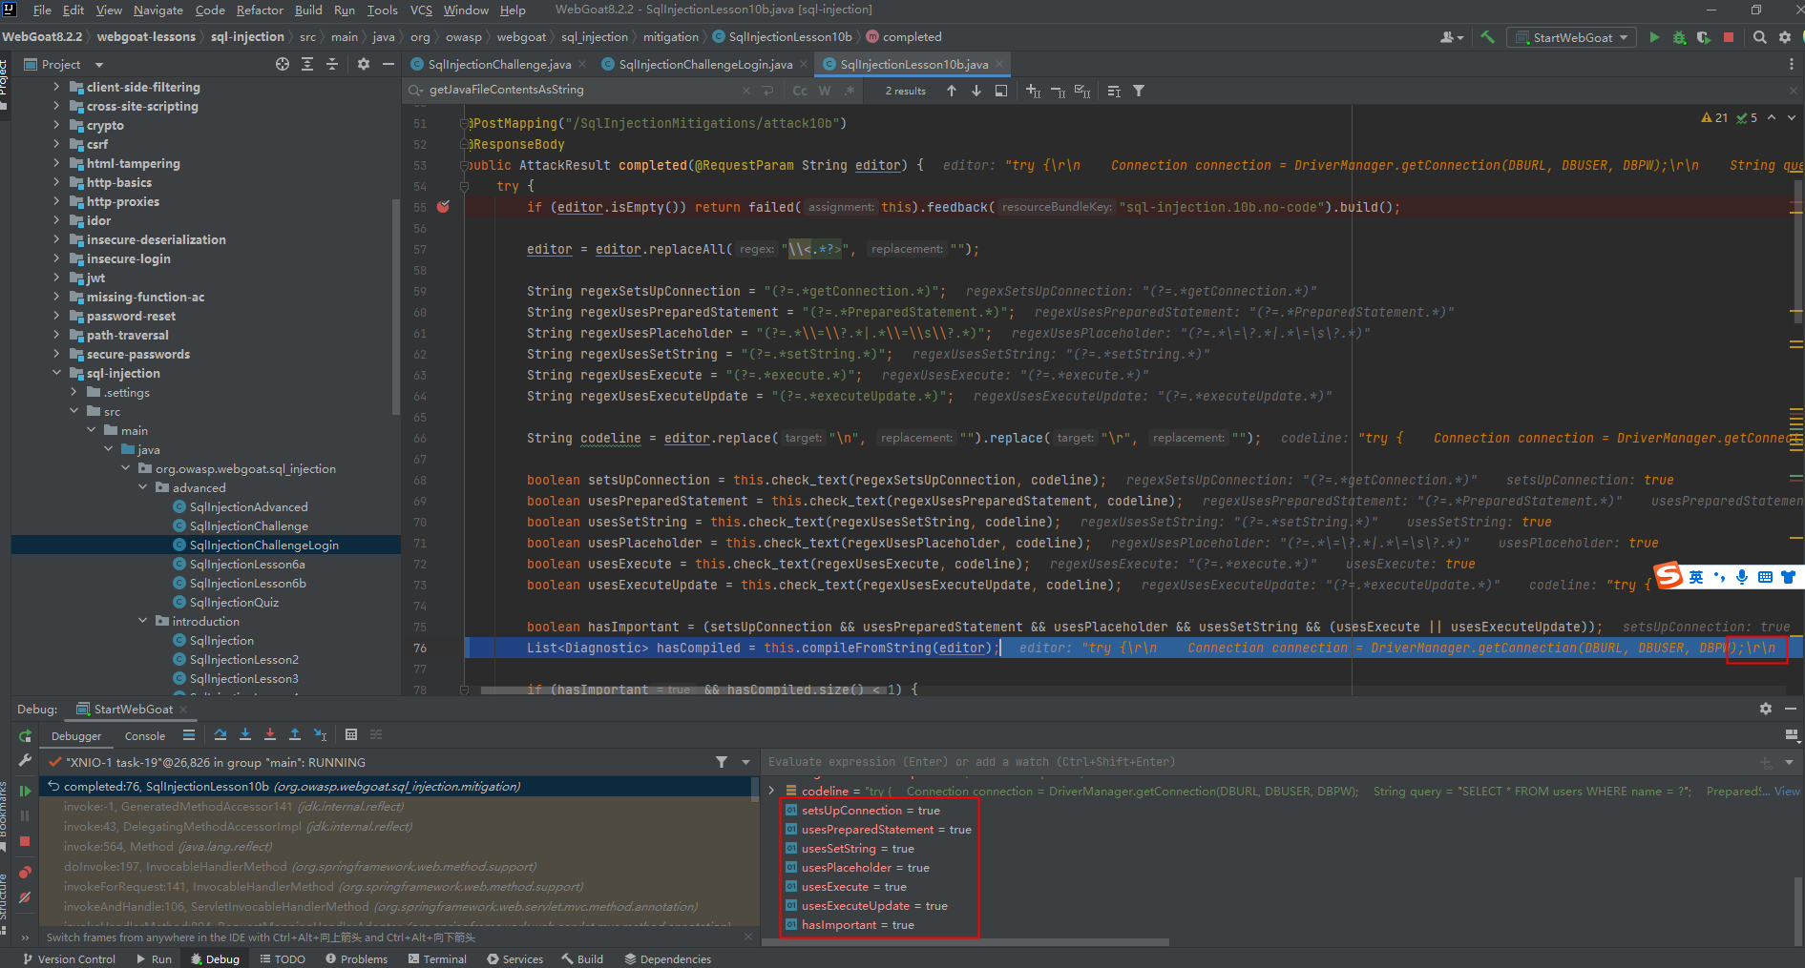Open View Breakpoints icon
Image resolution: width=1805 pixels, height=968 pixels.
point(25,872)
